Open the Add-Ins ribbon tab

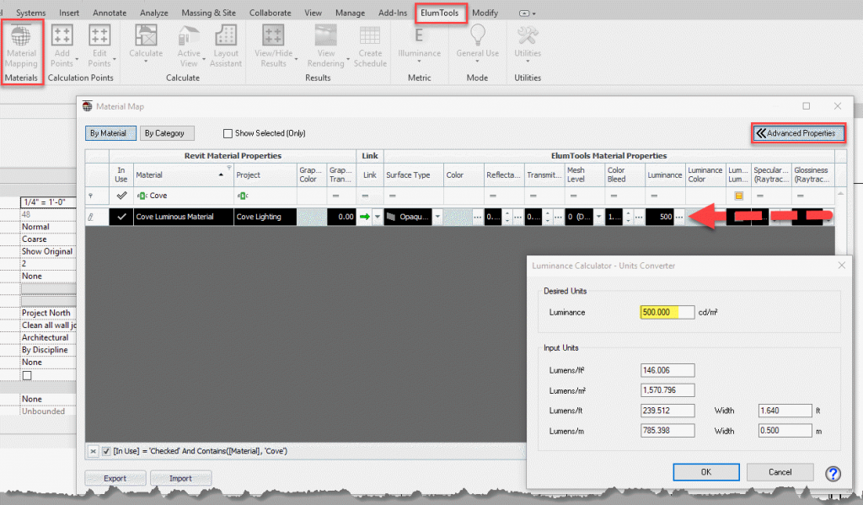[x=393, y=13]
